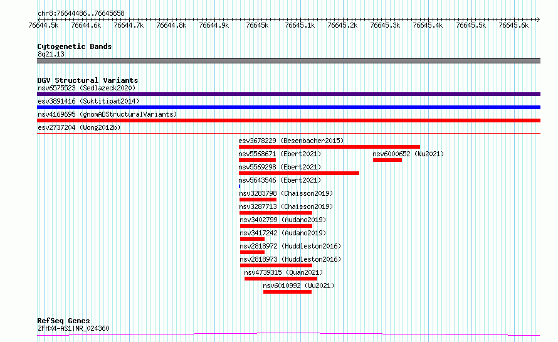
Task: Click the 76644.7k ruler tick label
Action: pyautogui.click(x=129, y=25)
